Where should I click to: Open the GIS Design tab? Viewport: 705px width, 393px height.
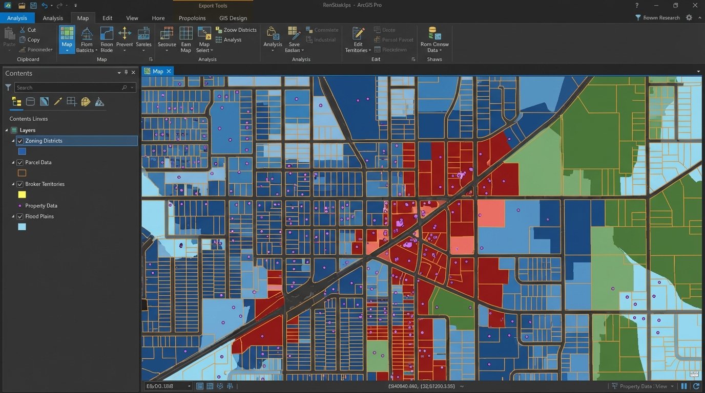click(233, 18)
